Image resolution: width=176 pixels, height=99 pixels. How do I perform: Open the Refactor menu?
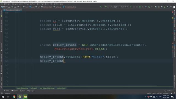(x=33, y=4)
